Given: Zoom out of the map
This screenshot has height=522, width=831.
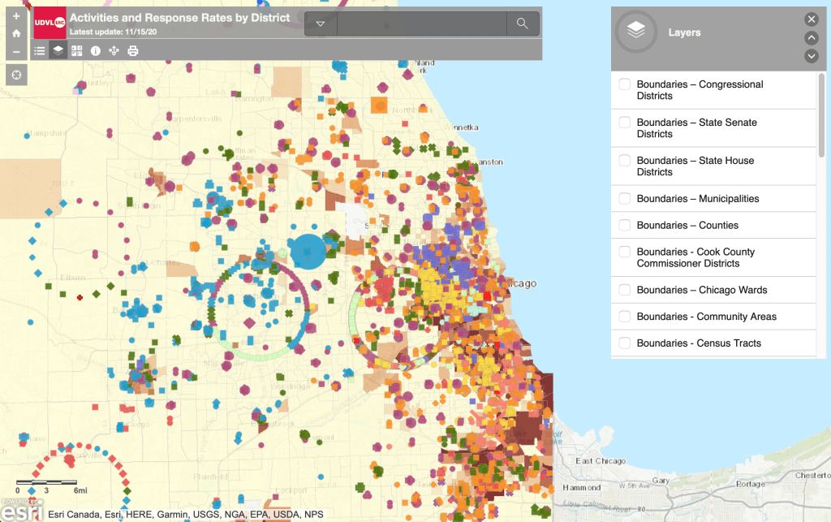Looking at the screenshot, I should tap(16, 52).
